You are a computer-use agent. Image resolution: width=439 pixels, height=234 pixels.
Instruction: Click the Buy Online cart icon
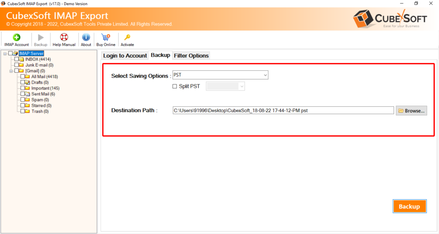[106, 37]
